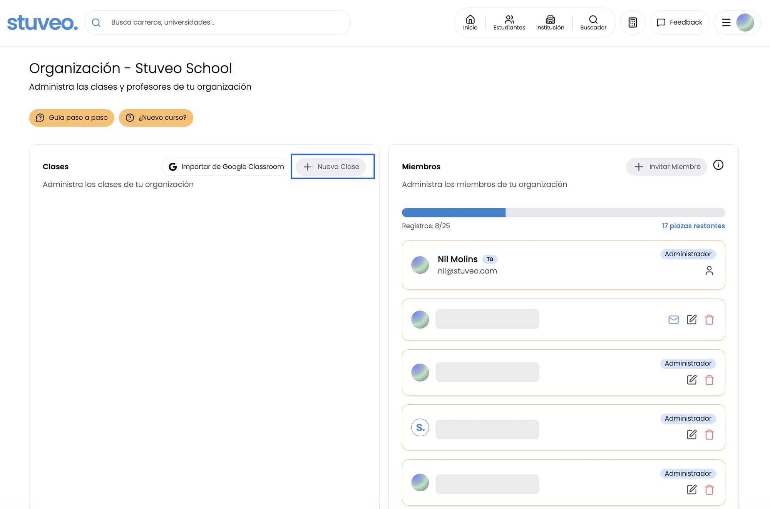Click the magnifier icon in the search bar
770x509 pixels.
click(x=96, y=23)
